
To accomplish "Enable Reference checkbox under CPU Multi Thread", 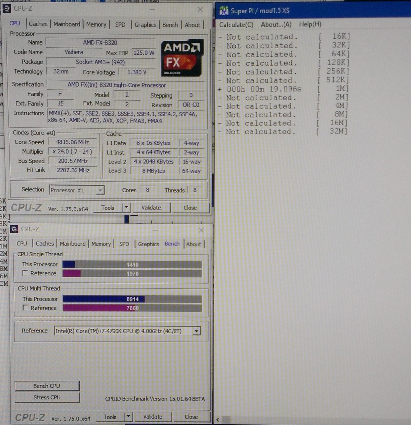I will pos(25,308).
